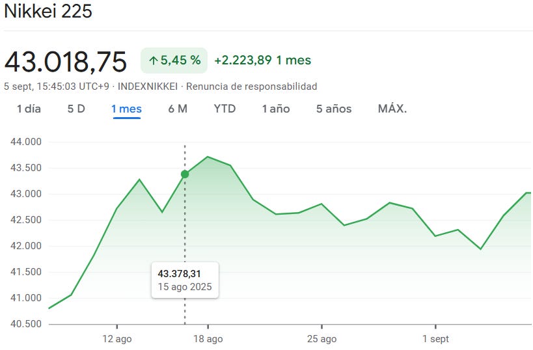533x350 pixels.
Task: Click the green 15 ago data point
Action: (185, 174)
